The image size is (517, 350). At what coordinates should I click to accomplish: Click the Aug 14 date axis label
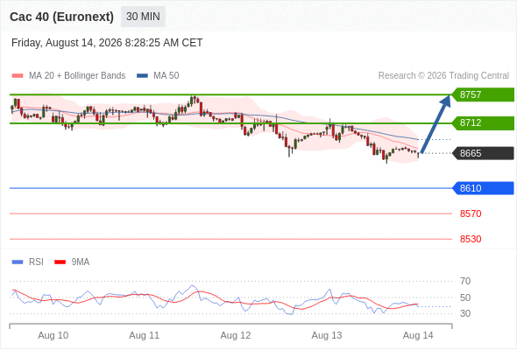[x=418, y=335]
